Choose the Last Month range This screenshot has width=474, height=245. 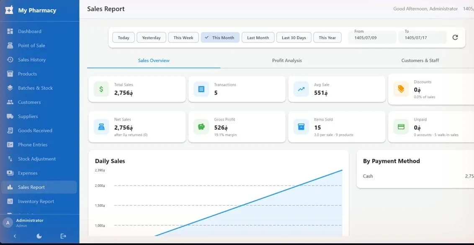pyautogui.click(x=258, y=38)
